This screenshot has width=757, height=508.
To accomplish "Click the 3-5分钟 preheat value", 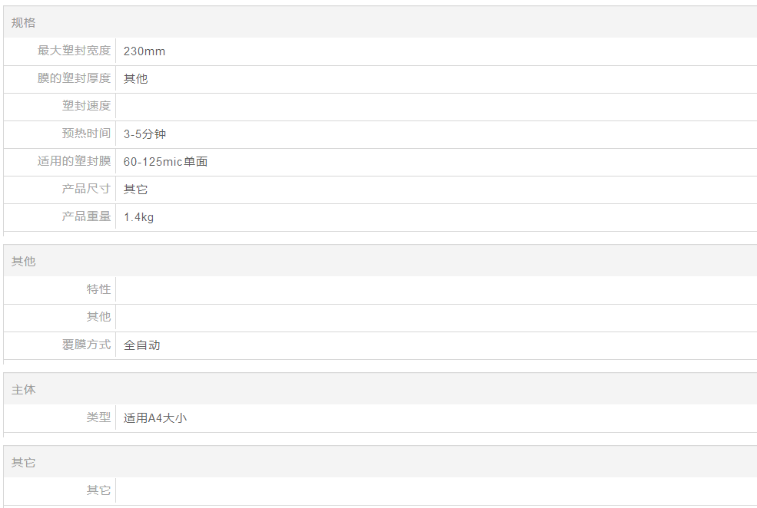I will click(144, 134).
